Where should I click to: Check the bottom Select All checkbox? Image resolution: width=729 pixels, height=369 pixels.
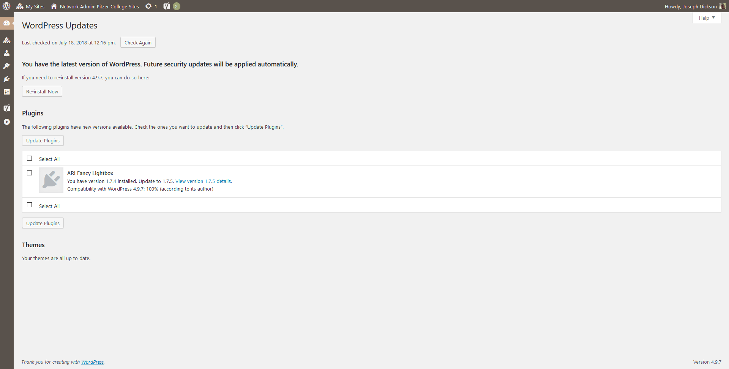coord(30,205)
